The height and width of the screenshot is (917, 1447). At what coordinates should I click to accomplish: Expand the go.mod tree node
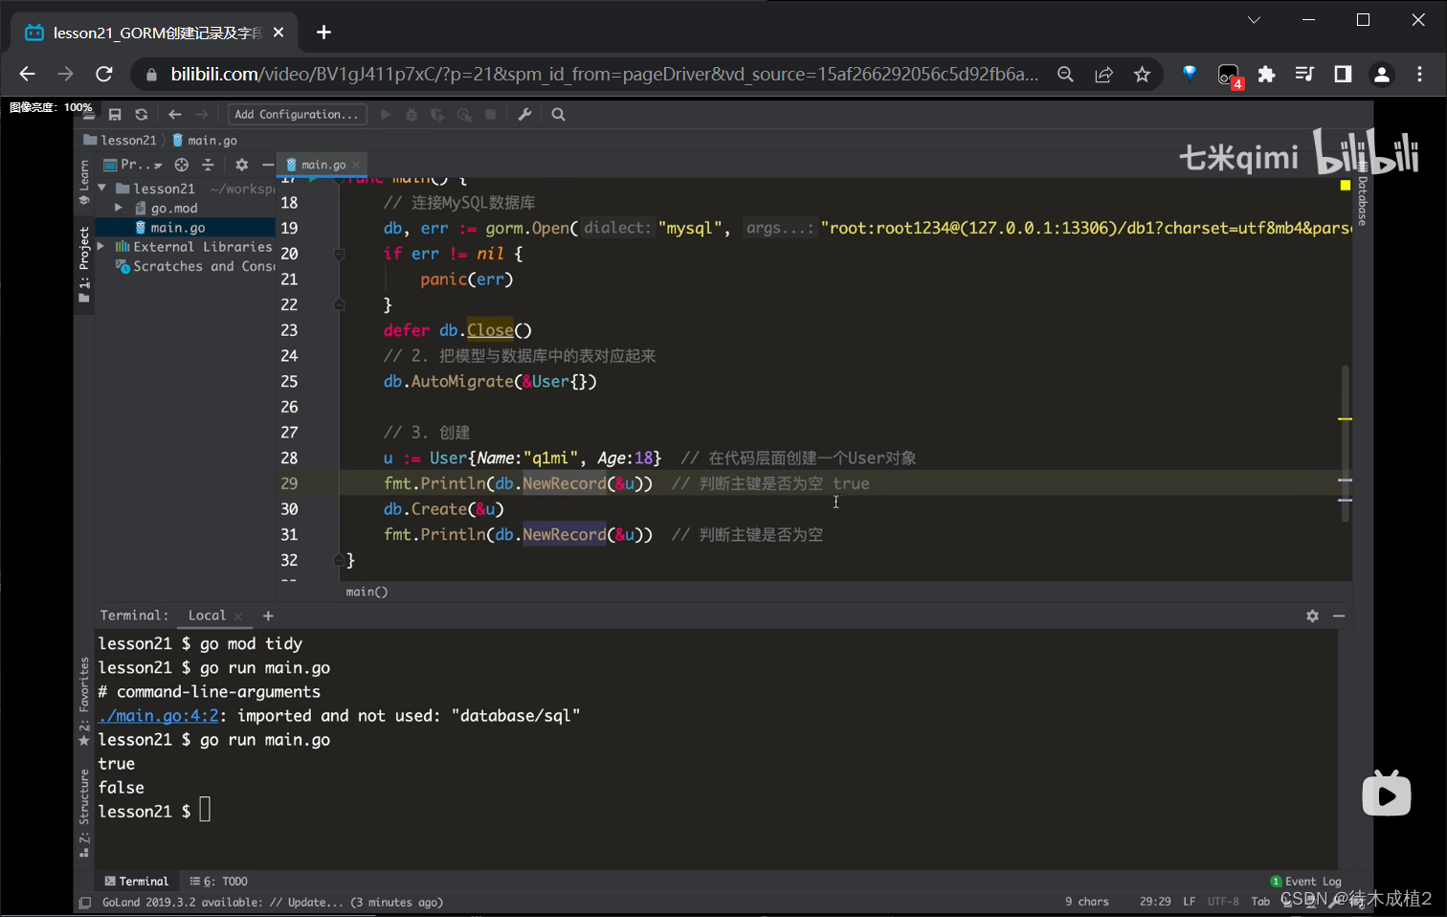tap(118, 208)
